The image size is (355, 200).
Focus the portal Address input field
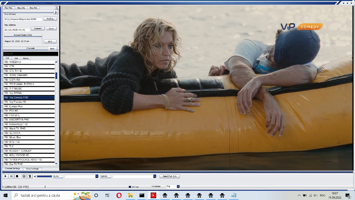[x=23, y=19]
